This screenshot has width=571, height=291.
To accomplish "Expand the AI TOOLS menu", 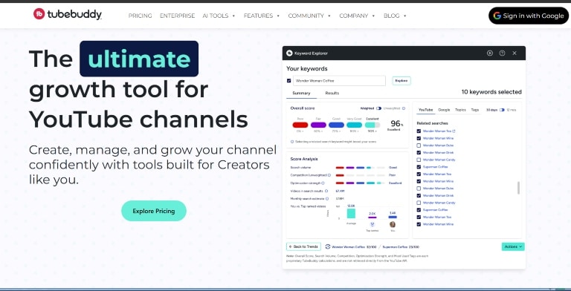I will [x=219, y=16].
